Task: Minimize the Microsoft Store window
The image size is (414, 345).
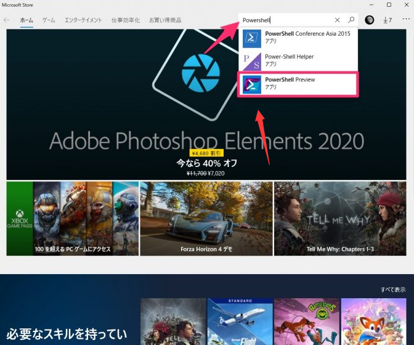Action: (371, 5)
